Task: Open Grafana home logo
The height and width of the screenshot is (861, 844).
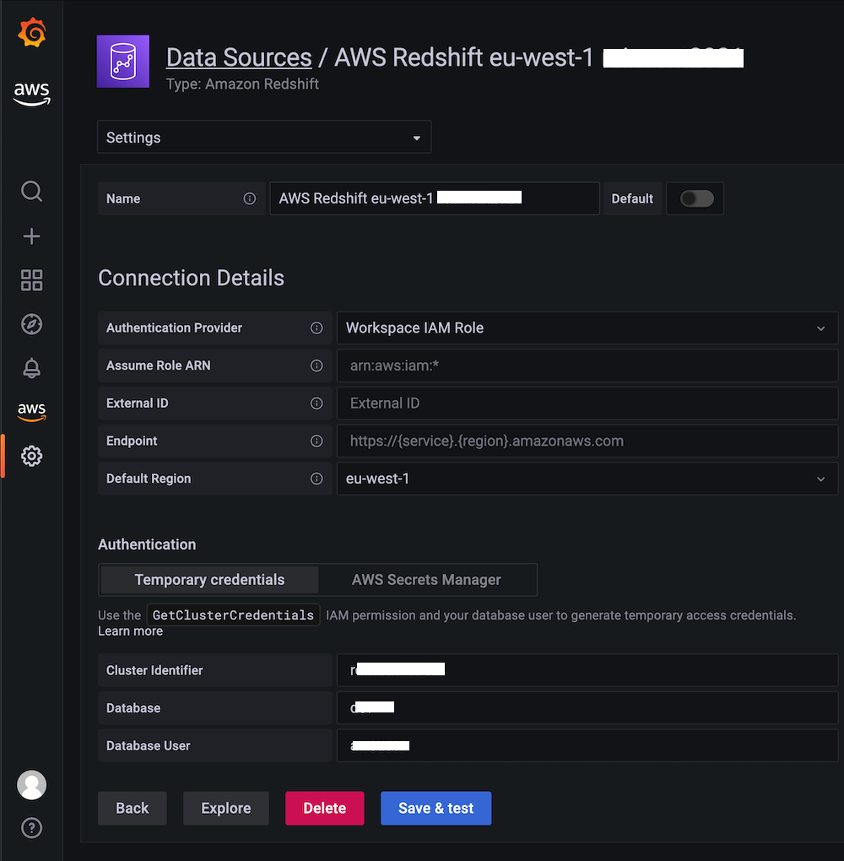Action: [32, 32]
